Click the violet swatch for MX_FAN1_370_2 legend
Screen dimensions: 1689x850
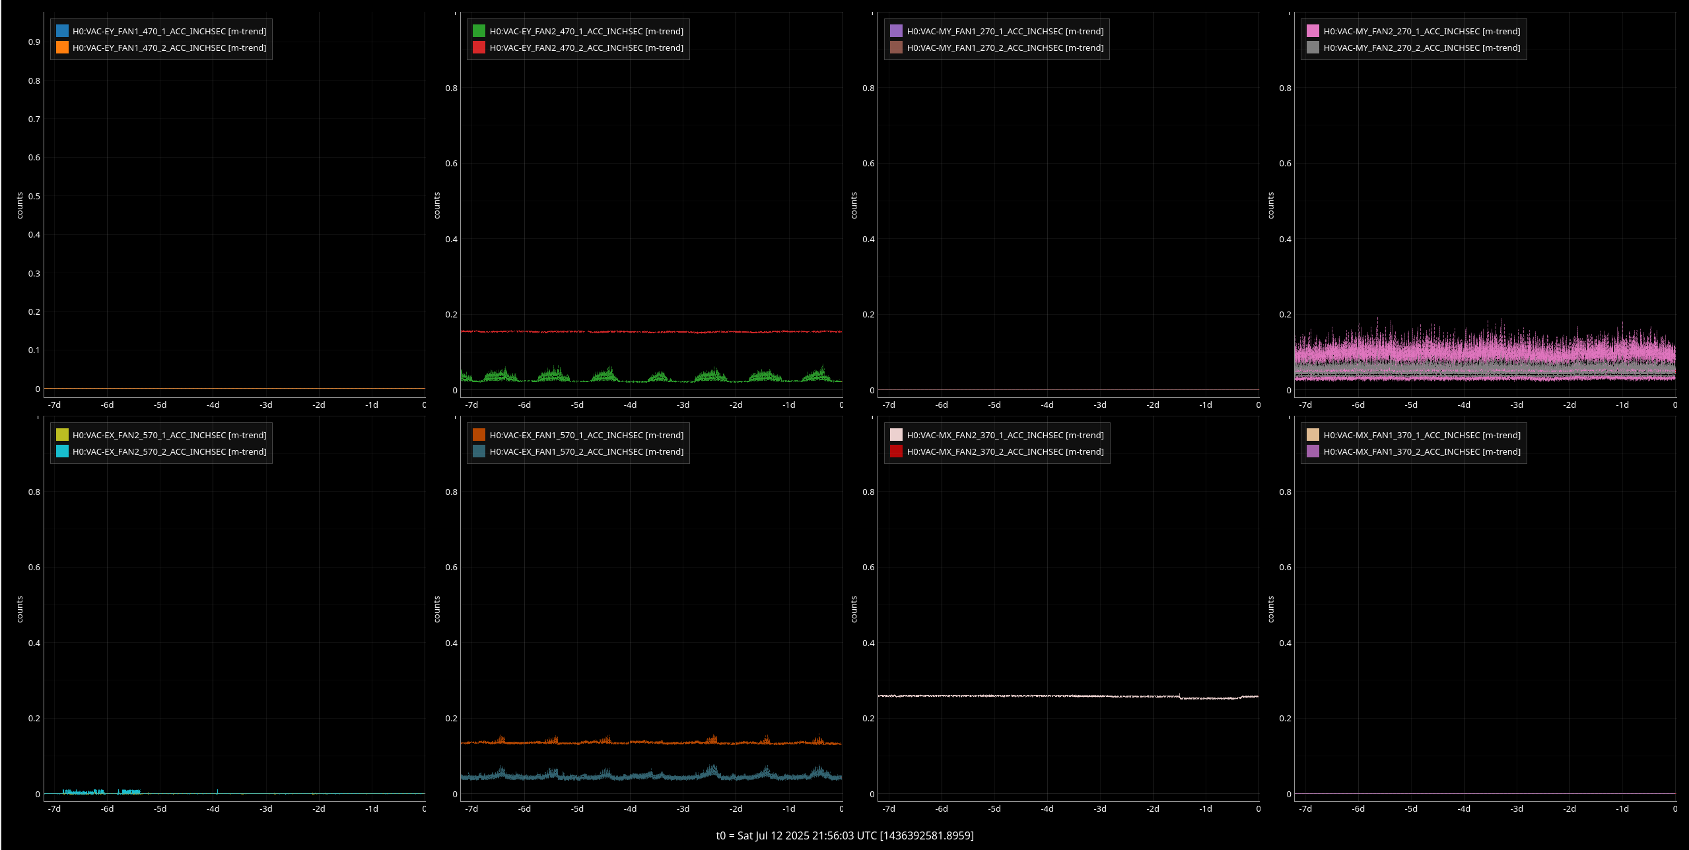click(x=1313, y=451)
